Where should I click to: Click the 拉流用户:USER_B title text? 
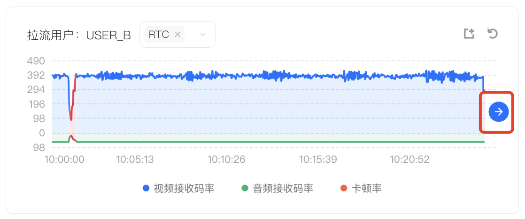pyautogui.click(x=79, y=35)
